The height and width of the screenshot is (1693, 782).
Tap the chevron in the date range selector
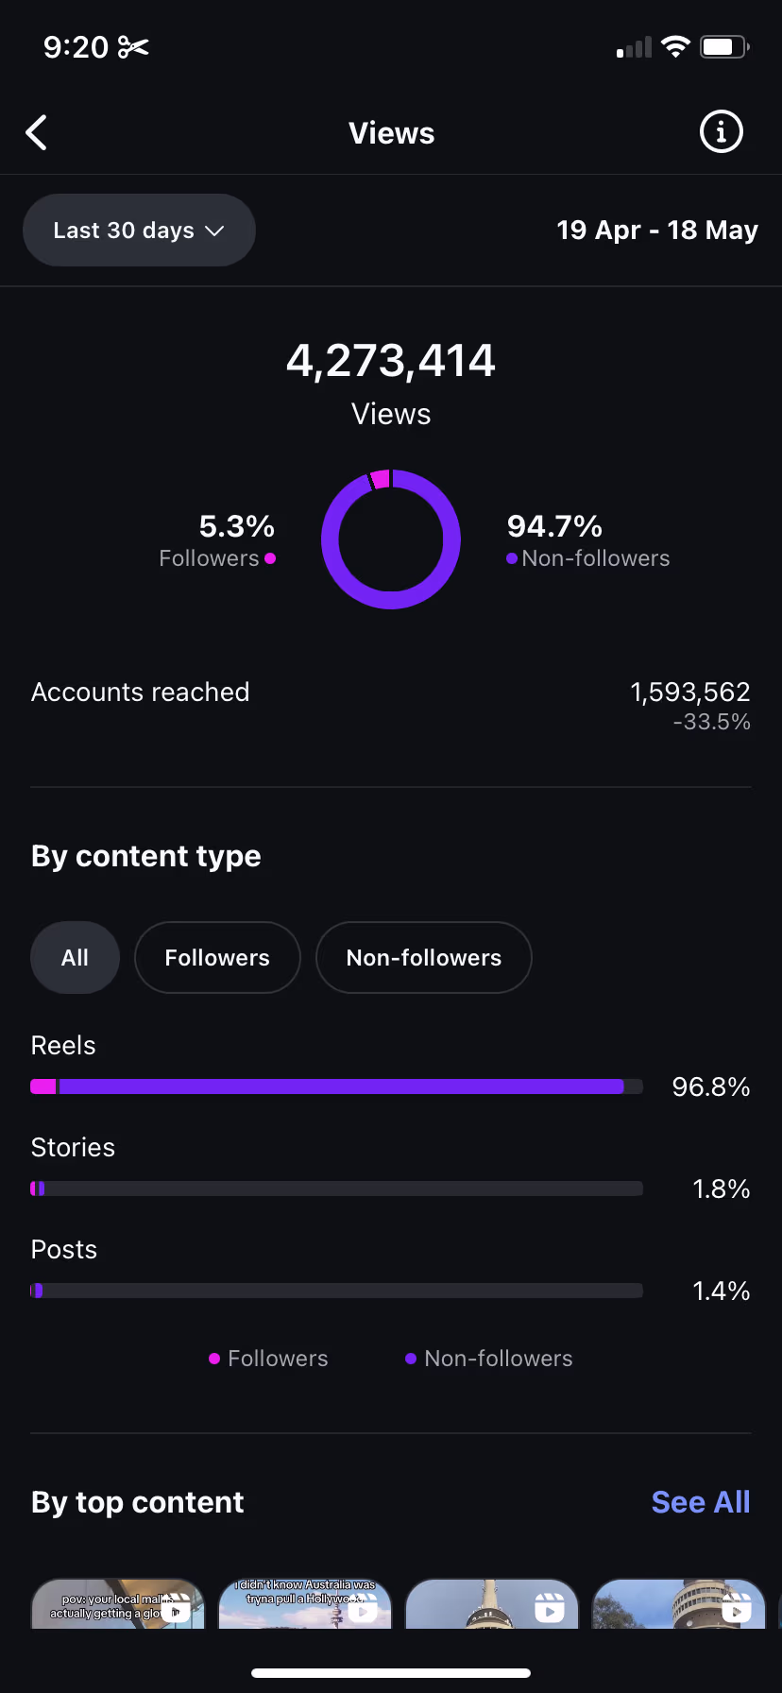pos(215,231)
